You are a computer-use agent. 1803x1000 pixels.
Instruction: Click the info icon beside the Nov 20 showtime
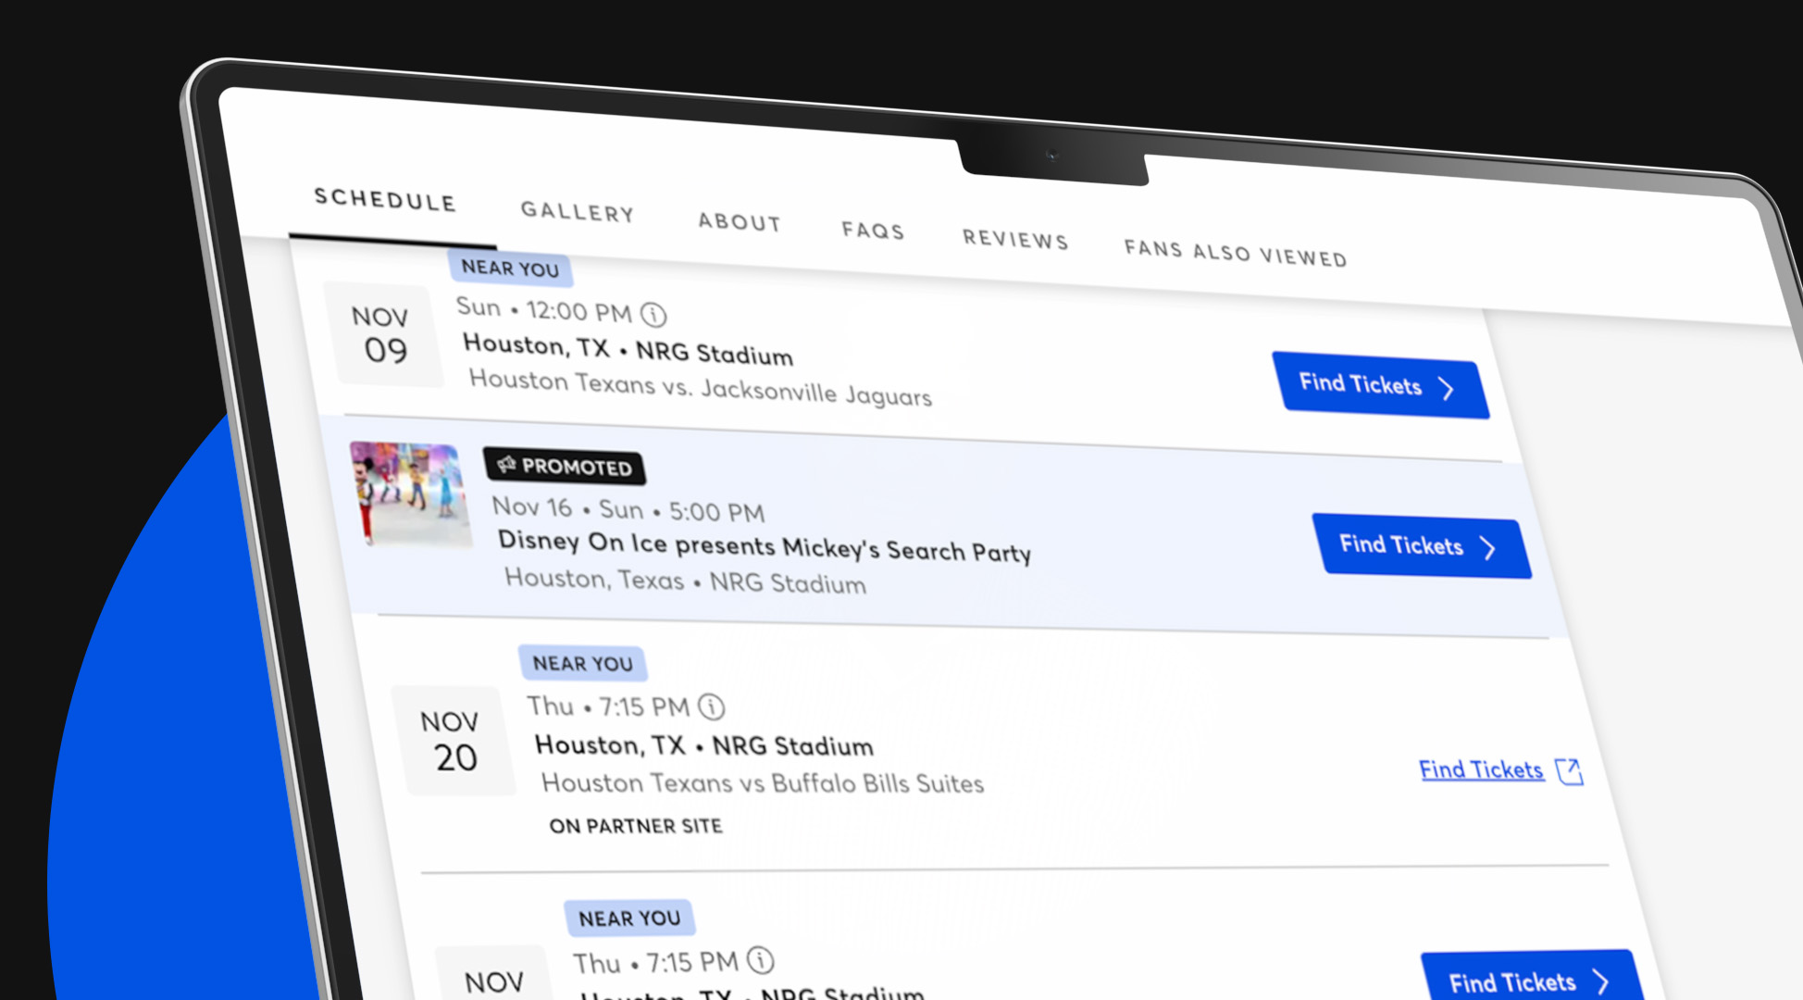pos(711,707)
